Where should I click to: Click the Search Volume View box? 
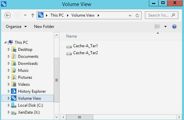162,15
